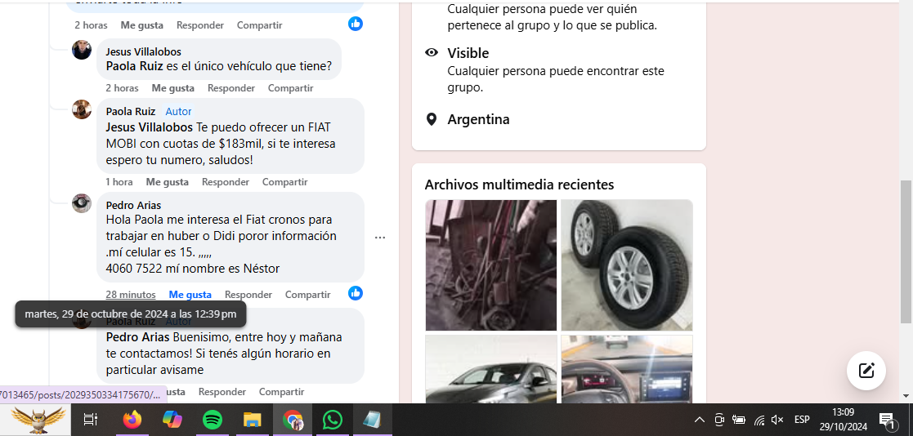Launch WhatsApp from the taskbar

click(332, 420)
